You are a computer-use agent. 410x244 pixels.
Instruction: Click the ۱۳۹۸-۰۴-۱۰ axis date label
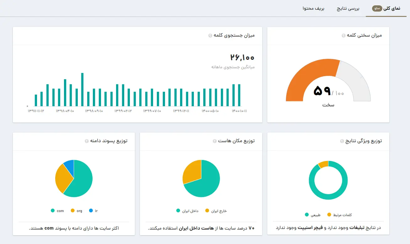tap(65, 111)
